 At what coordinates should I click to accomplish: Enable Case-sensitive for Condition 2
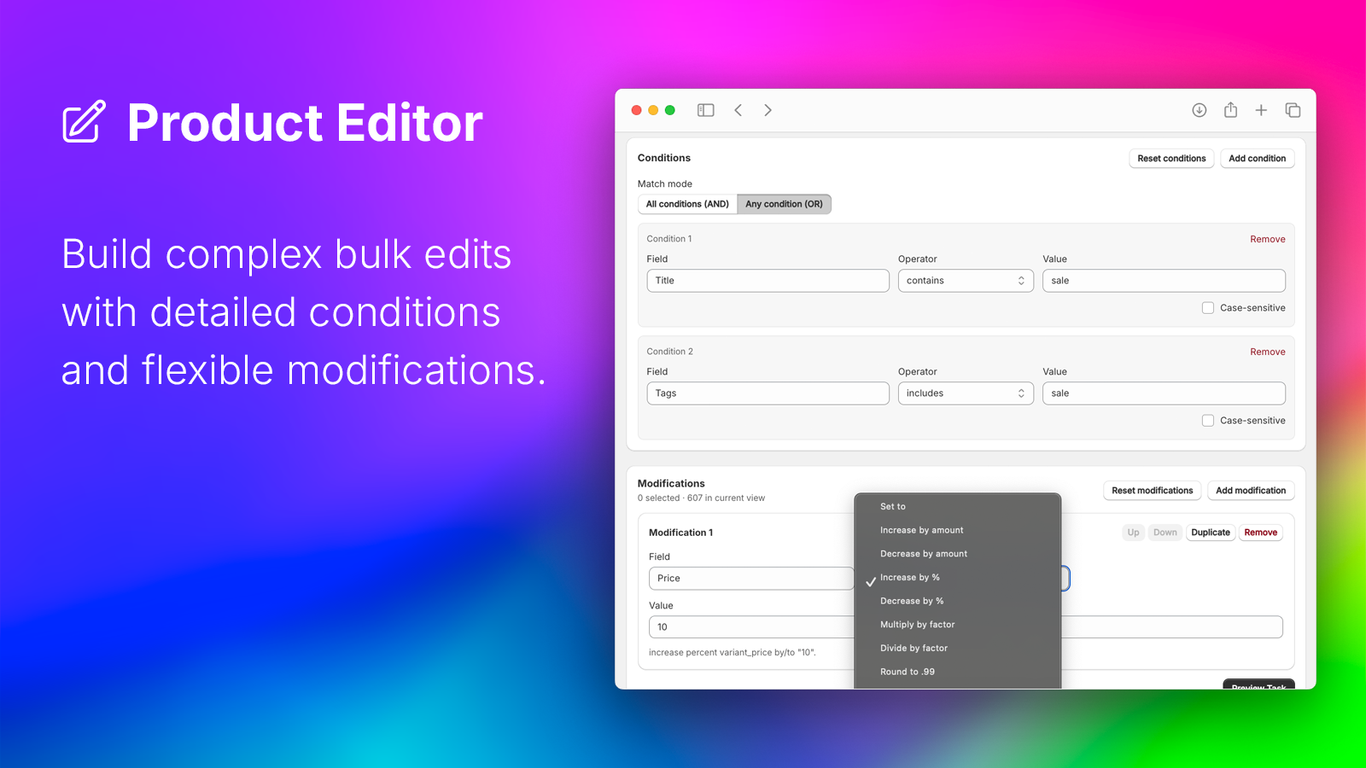point(1208,420)
